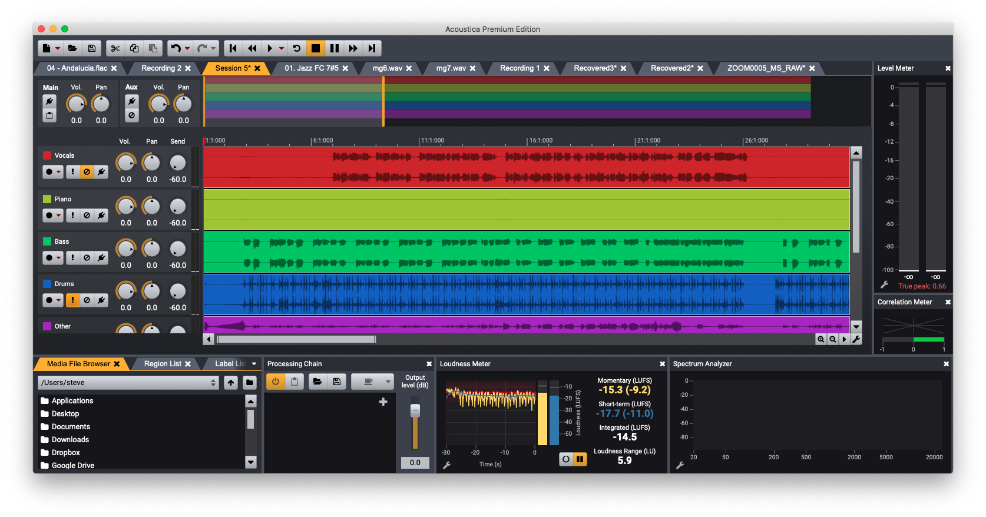The width and height of the screenshot is (986, 517).
Task: Click the Output level slider handle
Action: pyautogui.click(x=415, y=410)
